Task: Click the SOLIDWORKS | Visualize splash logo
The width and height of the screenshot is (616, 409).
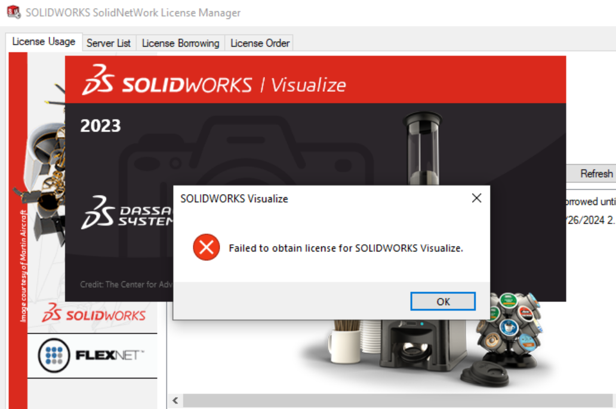Action: [x=214, y=80]
